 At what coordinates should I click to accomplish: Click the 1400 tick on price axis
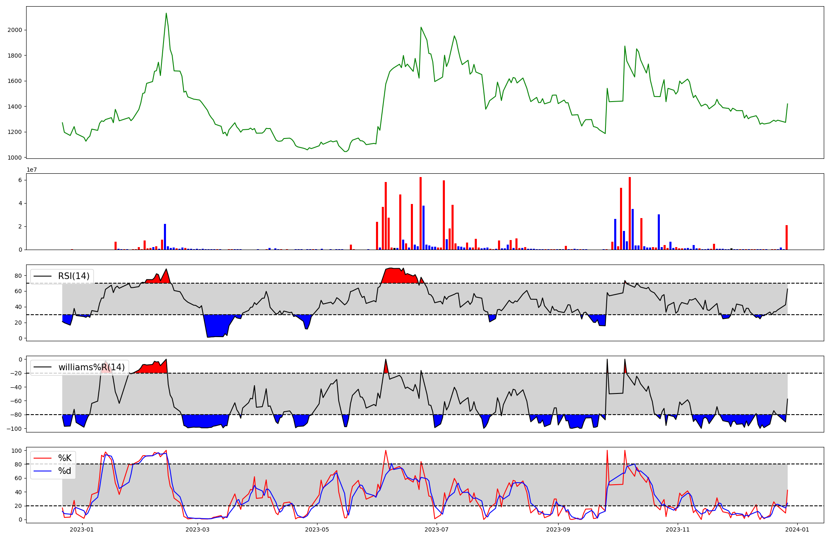point(15,107)
